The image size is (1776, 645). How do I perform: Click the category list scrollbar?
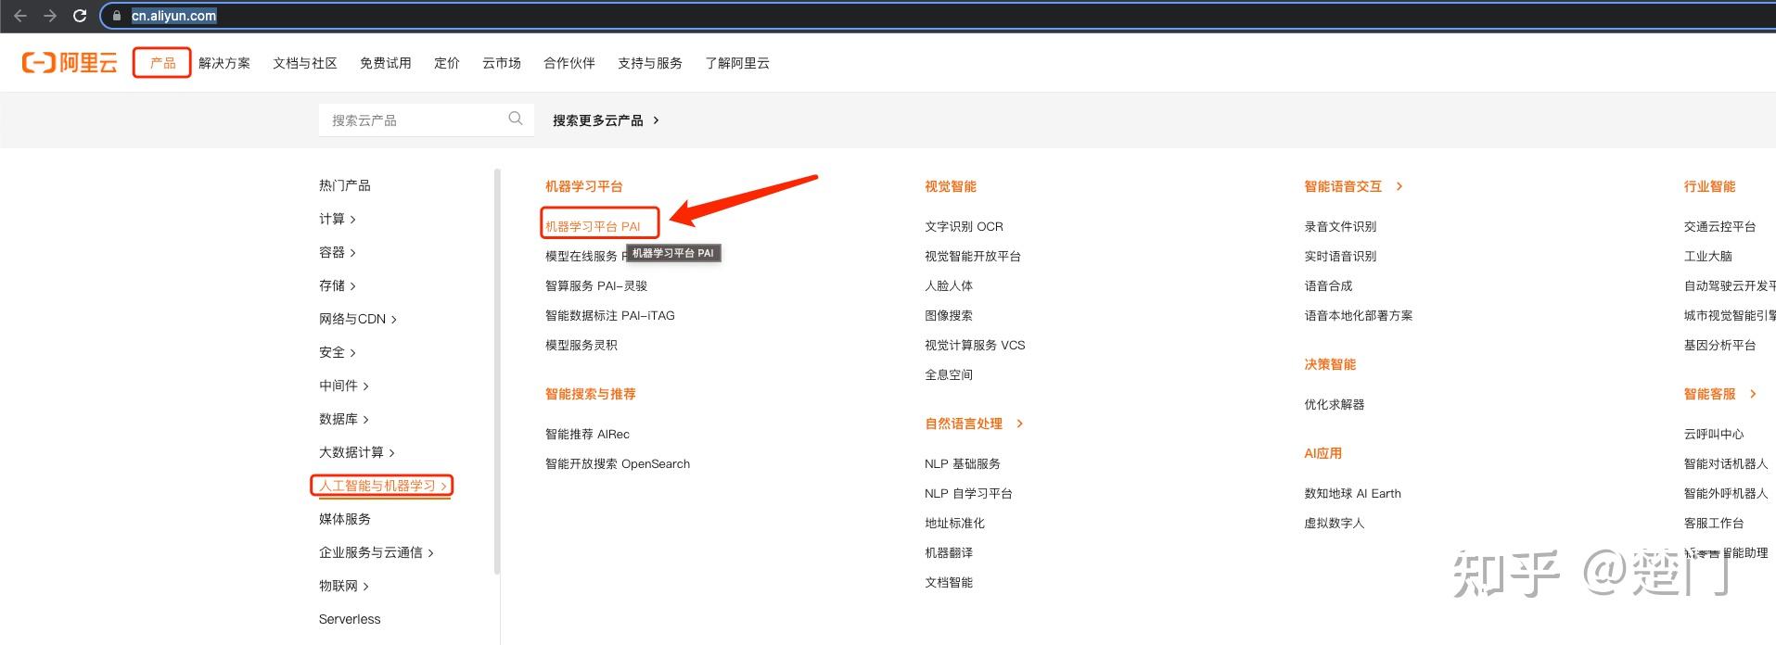point(497,371)
